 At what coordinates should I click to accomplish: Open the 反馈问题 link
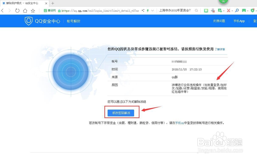pos(219,21)
